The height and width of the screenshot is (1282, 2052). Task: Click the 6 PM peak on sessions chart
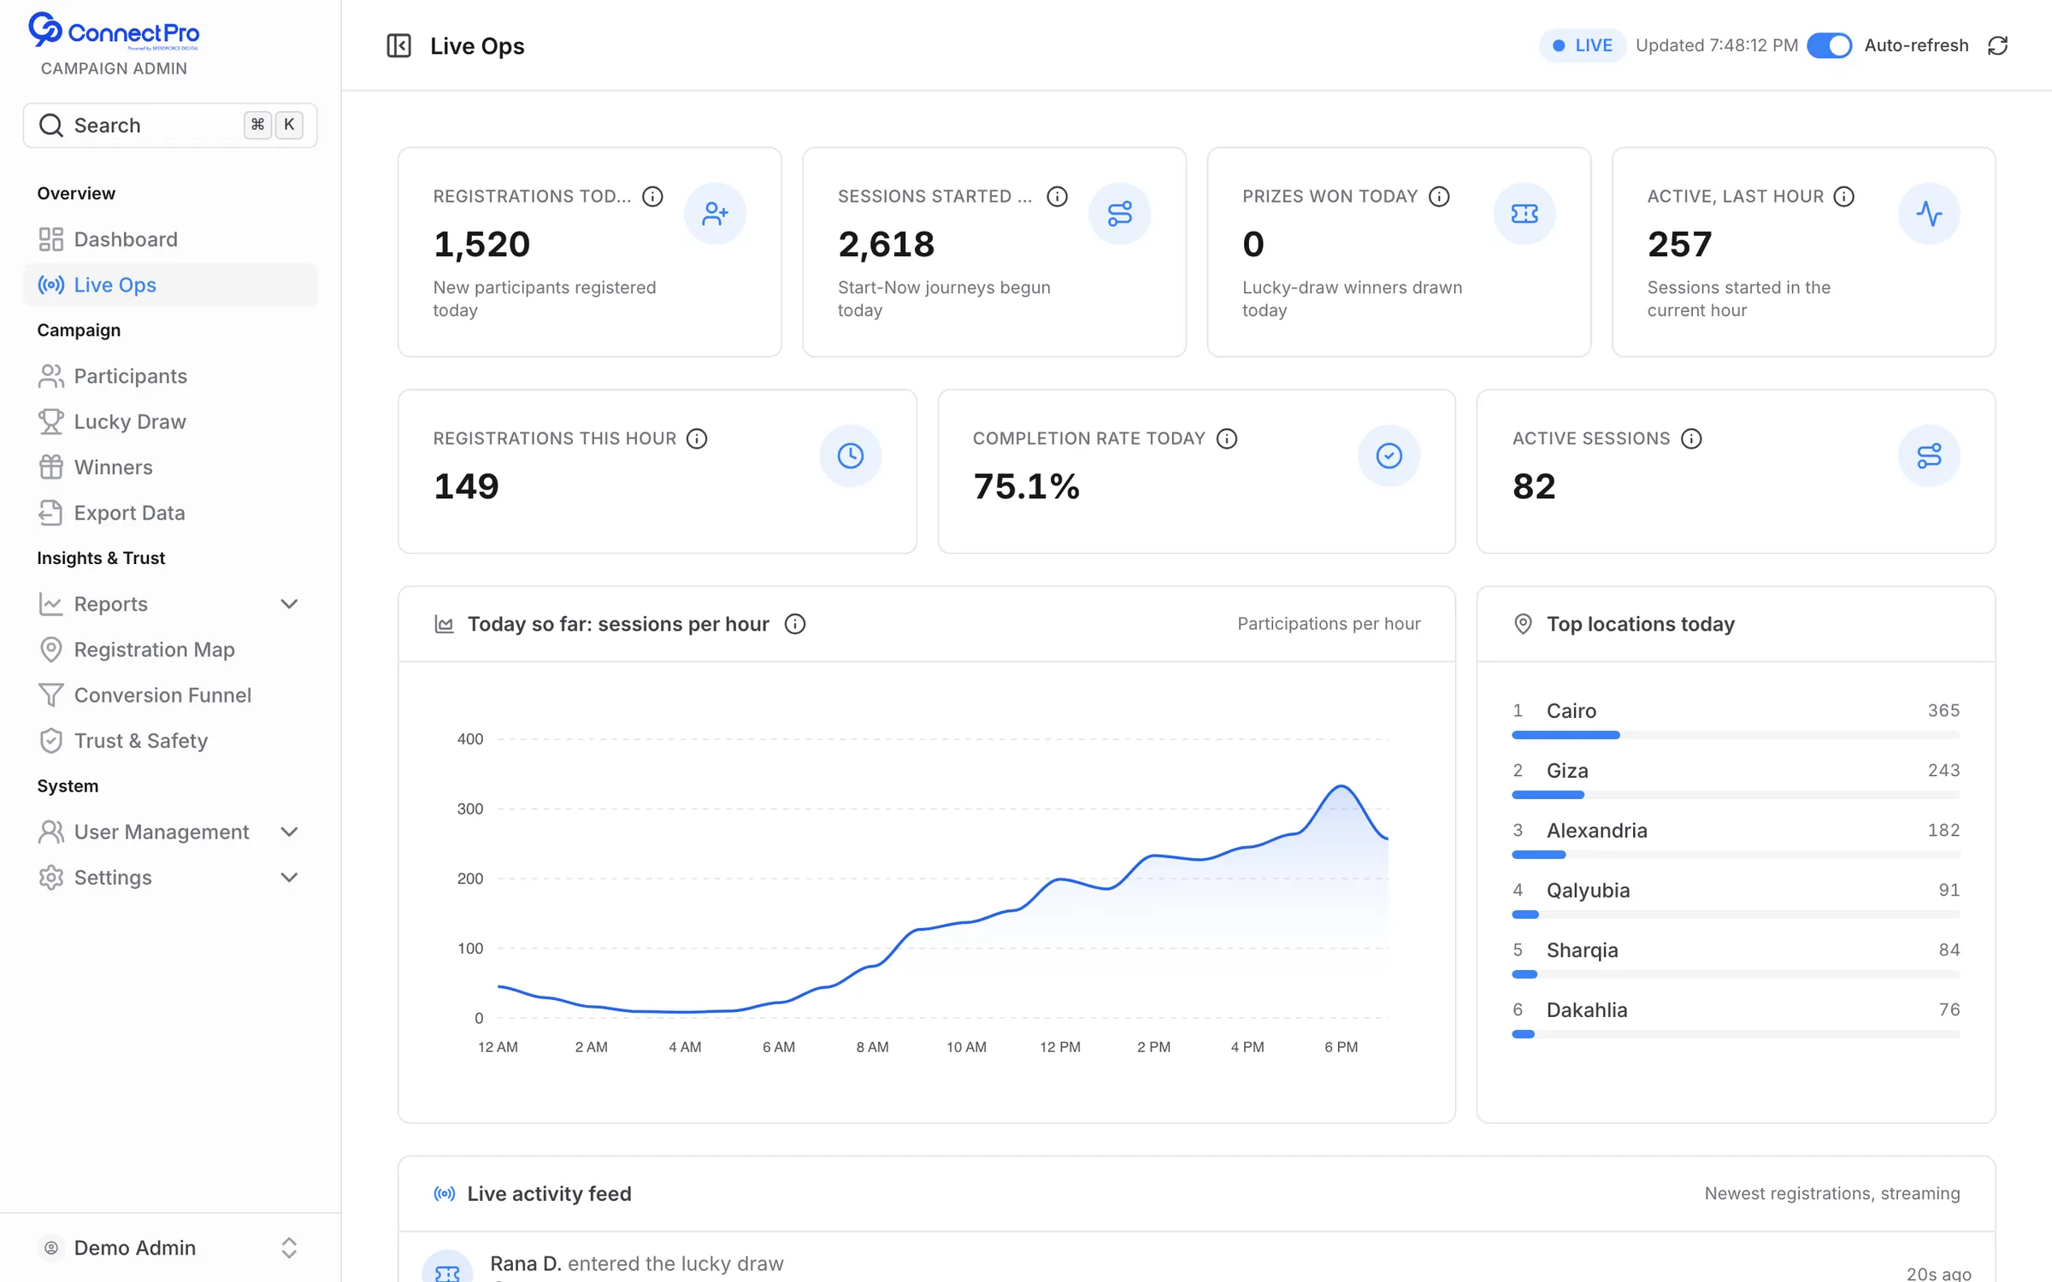pos(1341,786)
